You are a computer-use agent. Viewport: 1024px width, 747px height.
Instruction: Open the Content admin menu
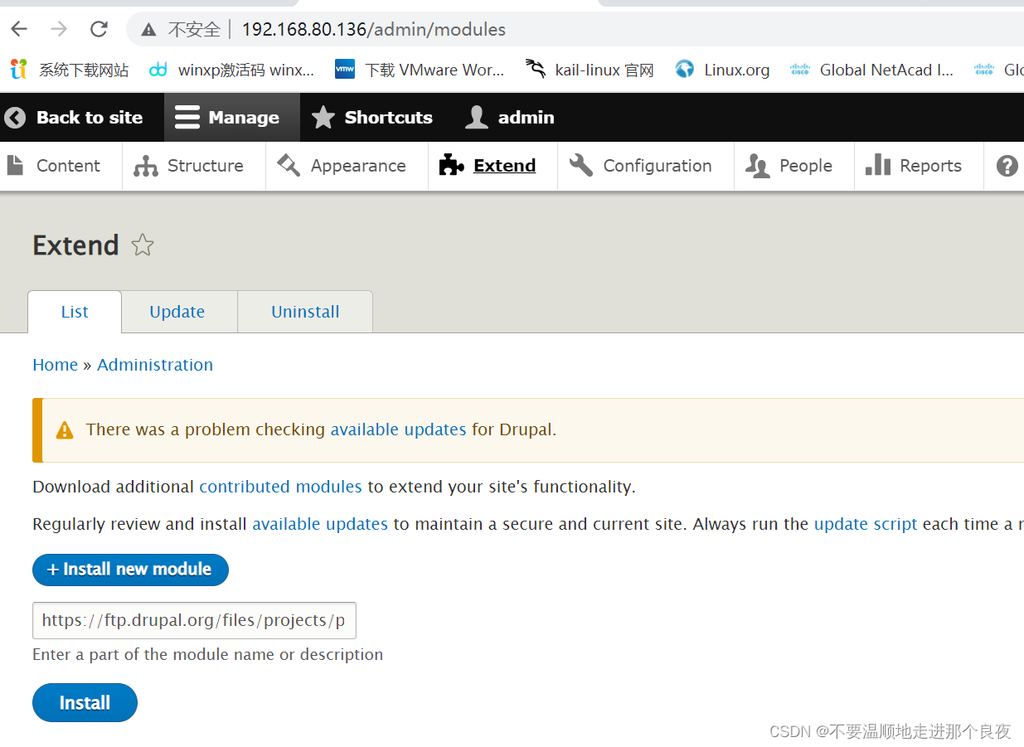(x=54, y=166)
